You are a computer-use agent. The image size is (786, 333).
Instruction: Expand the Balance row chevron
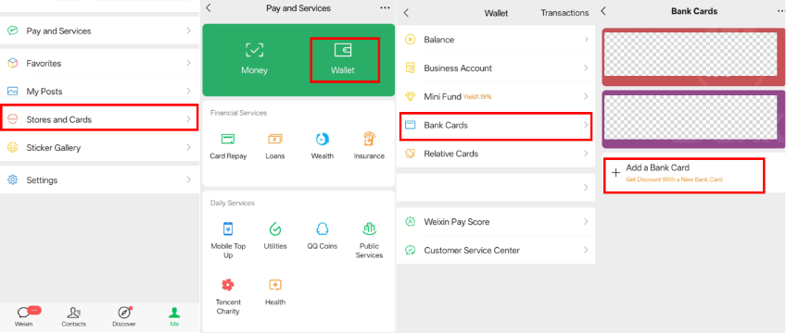pyautogui.click(x=586, y=40)
